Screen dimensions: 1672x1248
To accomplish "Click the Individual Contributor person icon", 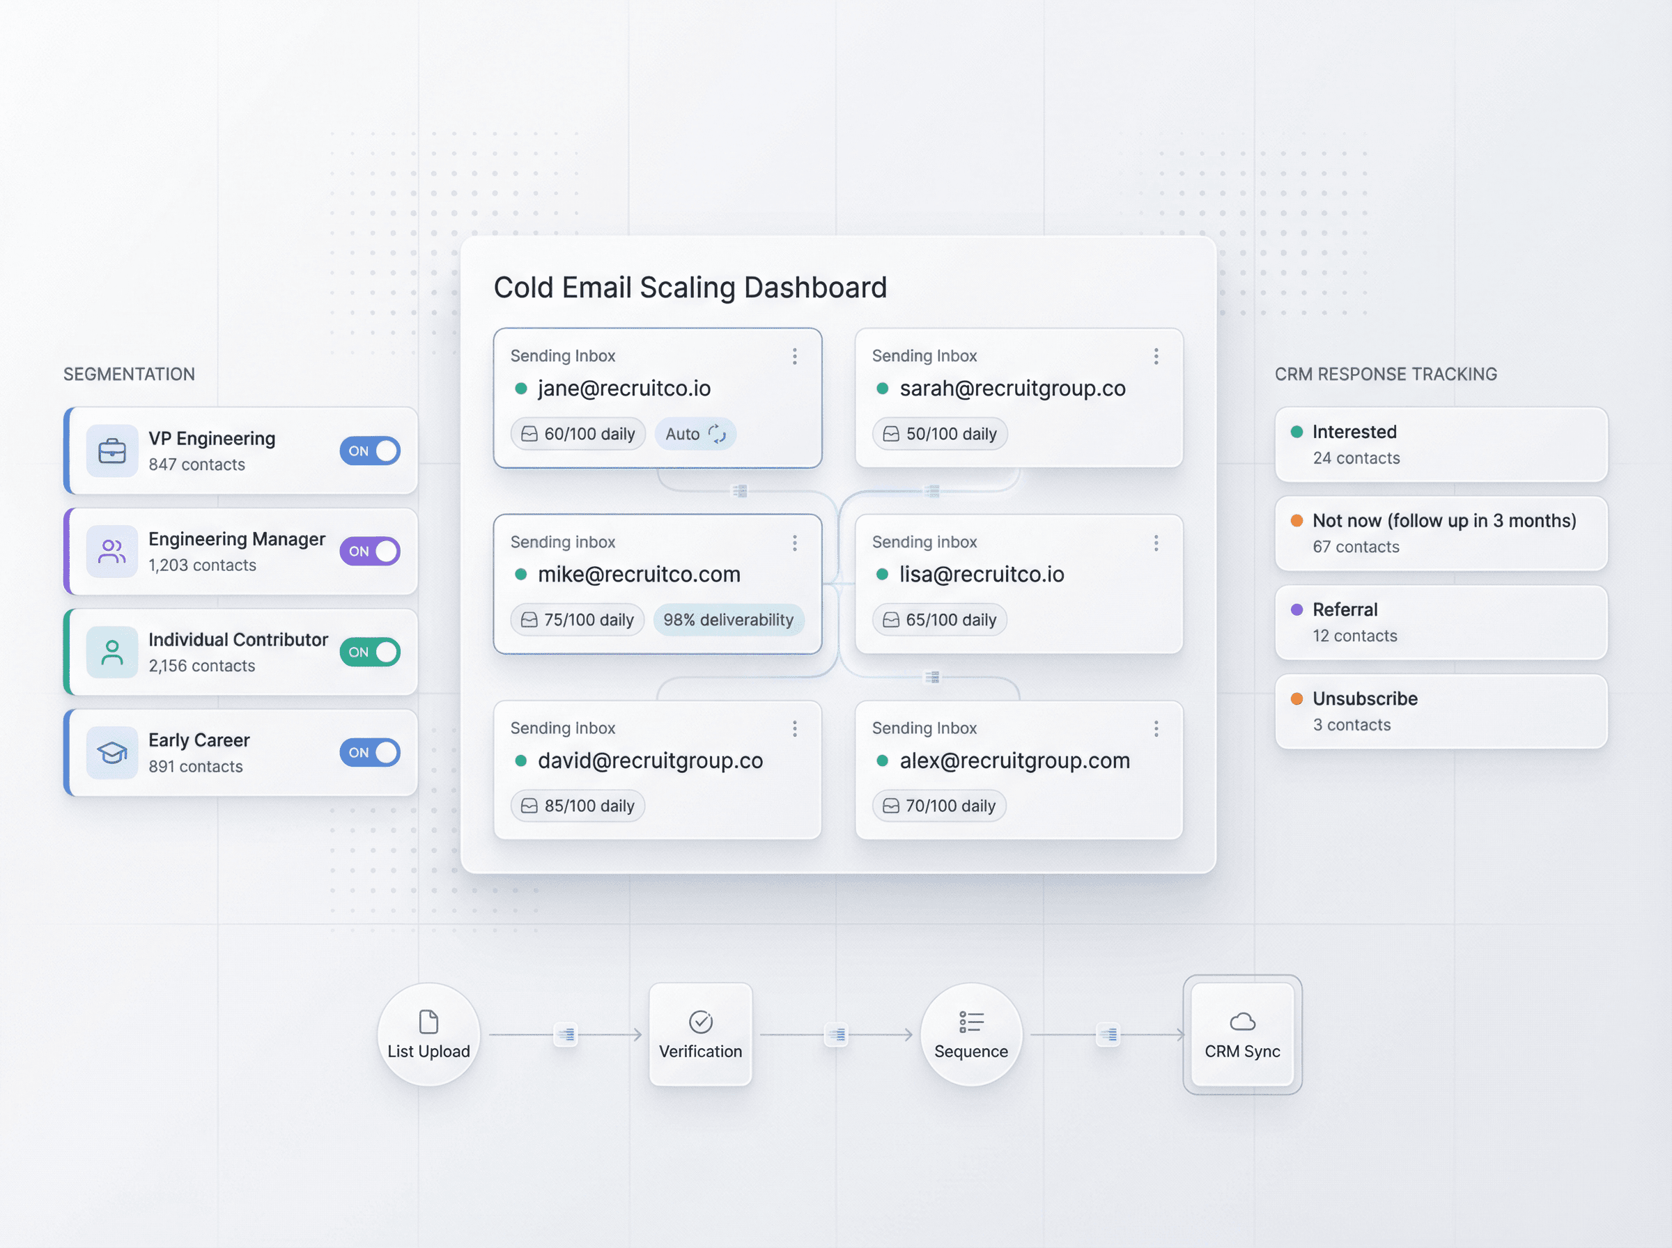I will (x=112, y=652).
